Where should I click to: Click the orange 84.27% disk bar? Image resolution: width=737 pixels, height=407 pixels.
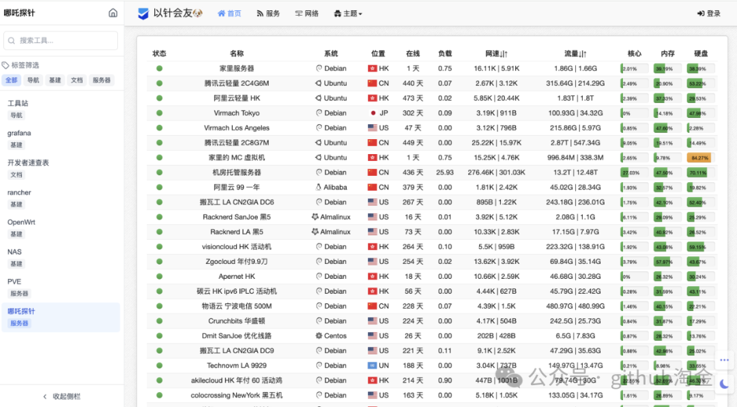[699, 157]
